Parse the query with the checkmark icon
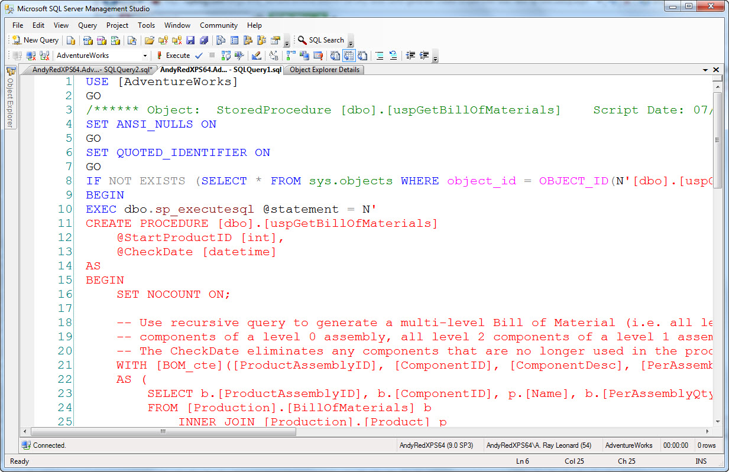Image resolution: width=729 pixels, height=472 pixels. [199, 56]
